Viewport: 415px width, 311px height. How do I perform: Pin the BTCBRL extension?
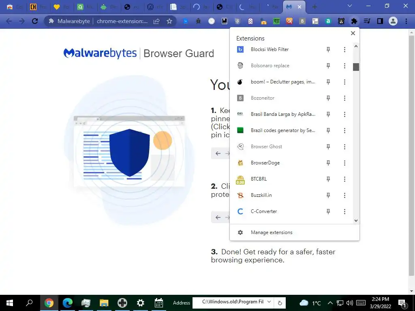click(x=328, y=179)
